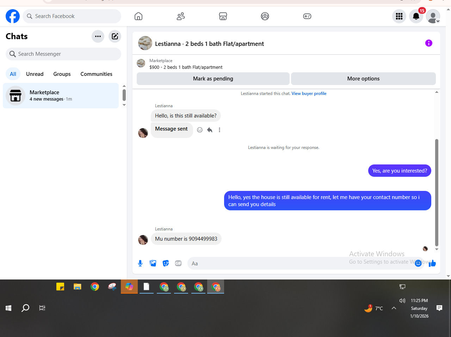Go to the Home feed icon
Viewport: 451px width, 337px height.
point(138,16)
